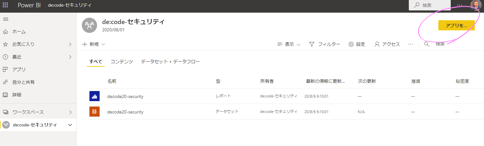The image size is (484, 146).
Task: Select de:code-セキュリティ workspace in sidebar
Action: (x=35, y=125)
